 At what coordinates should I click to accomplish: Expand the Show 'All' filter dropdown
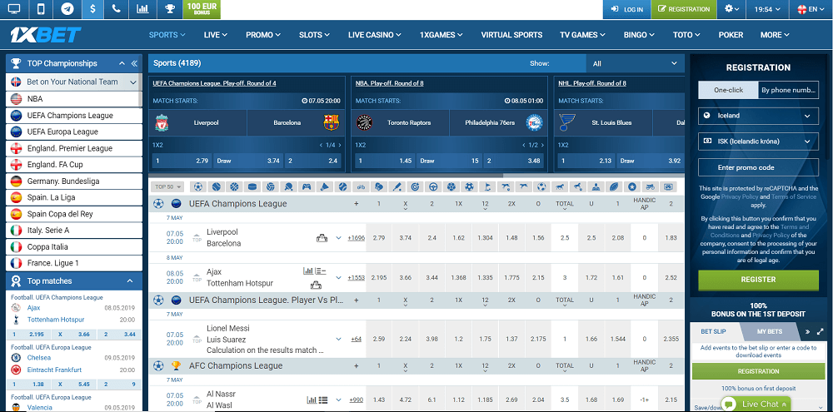coord(635,63)
